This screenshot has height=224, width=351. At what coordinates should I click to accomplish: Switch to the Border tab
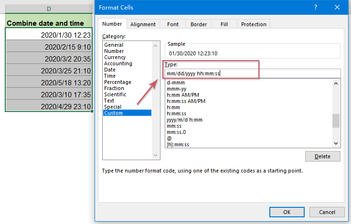click(199, 24)
